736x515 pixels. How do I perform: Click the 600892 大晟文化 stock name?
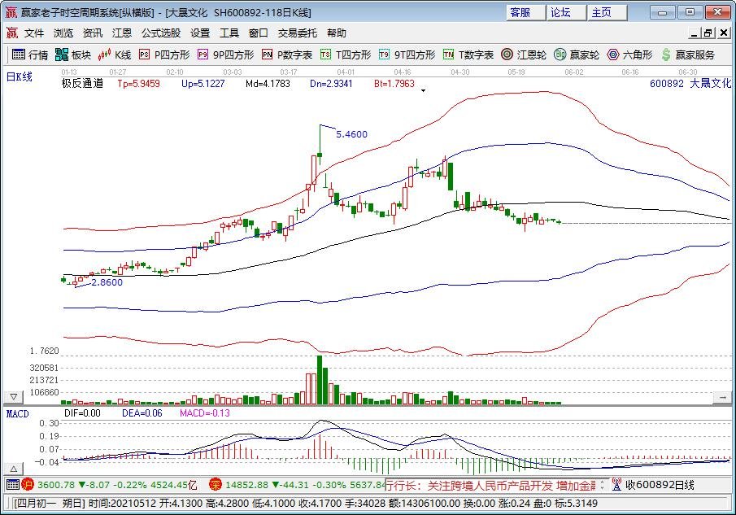[690, 84]
